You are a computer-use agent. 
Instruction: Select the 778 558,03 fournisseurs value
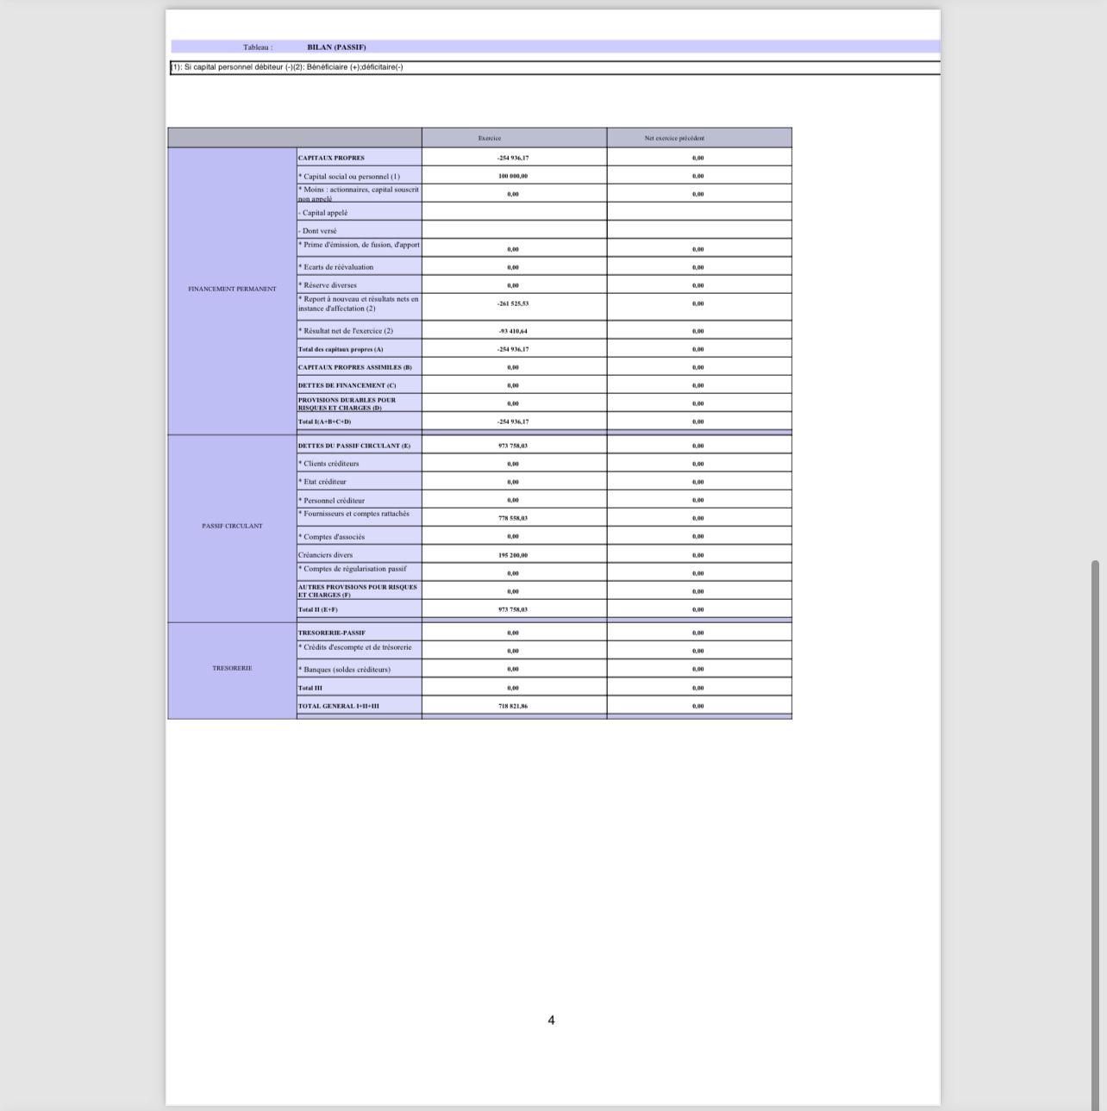point(513,518)
